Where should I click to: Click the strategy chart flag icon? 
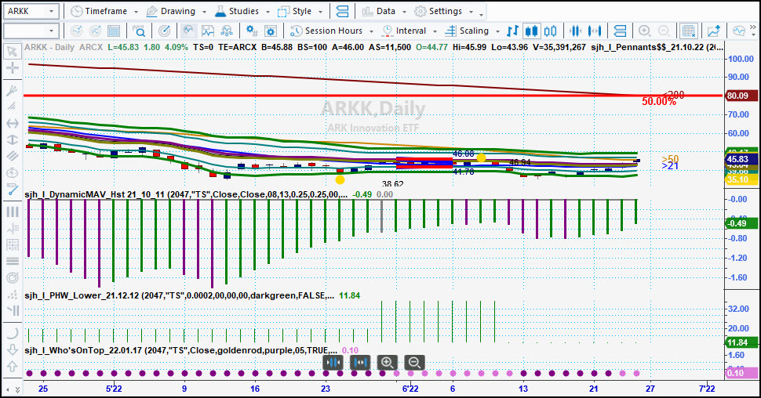(x=208, y=31)
